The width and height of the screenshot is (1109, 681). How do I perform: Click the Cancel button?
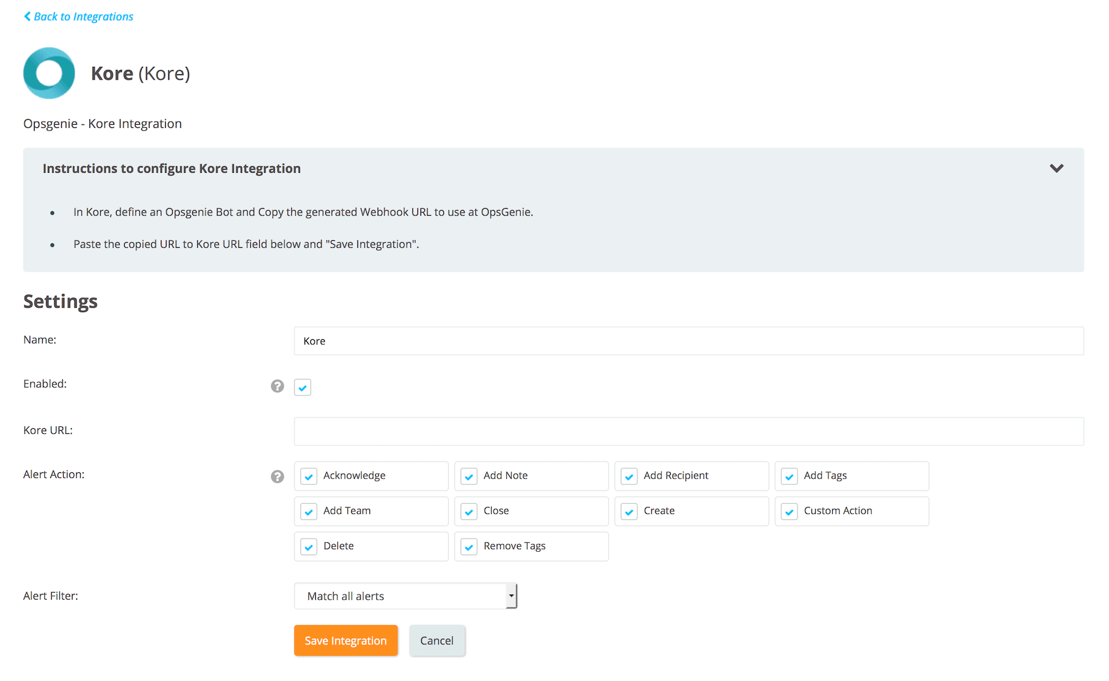(437, 641)
